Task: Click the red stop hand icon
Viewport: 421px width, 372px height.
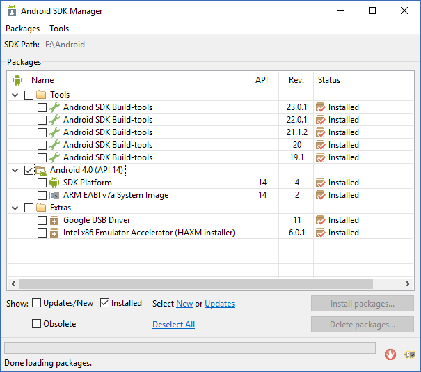Action: click(x=391, y=354)
